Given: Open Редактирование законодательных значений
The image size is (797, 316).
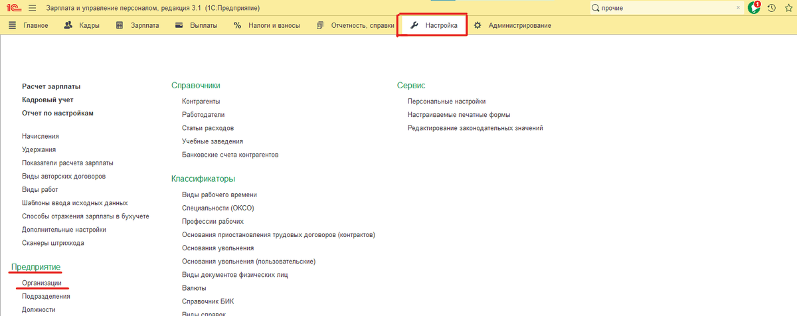Looking at the screenshot, I should pos(476,128).
